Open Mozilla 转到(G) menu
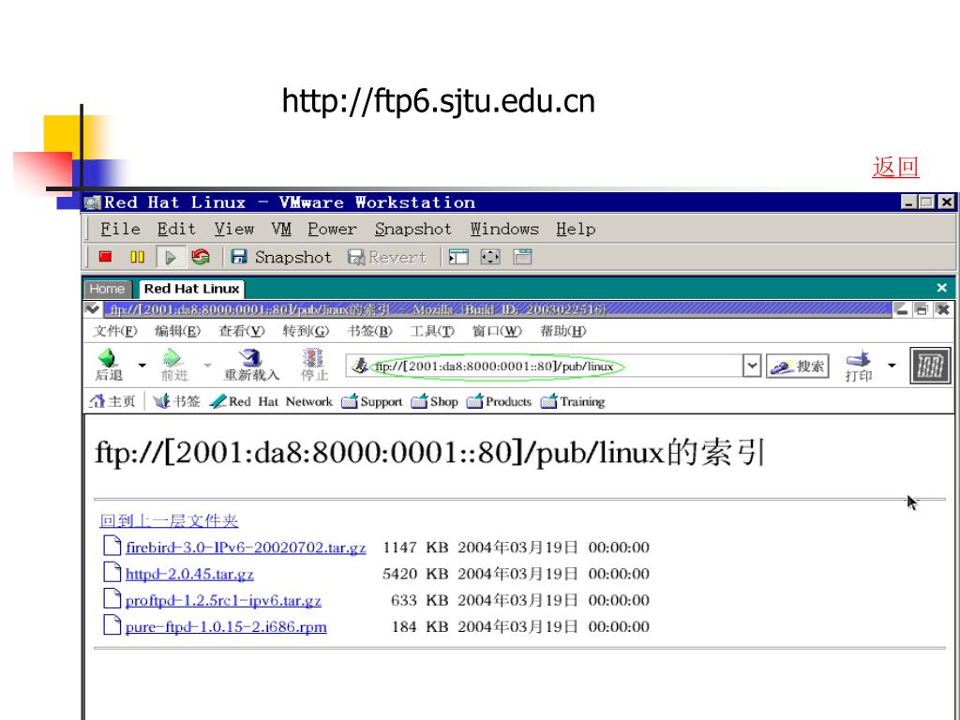Image resolution: width=960 pixels, height=720 pixels. (306, 331)
